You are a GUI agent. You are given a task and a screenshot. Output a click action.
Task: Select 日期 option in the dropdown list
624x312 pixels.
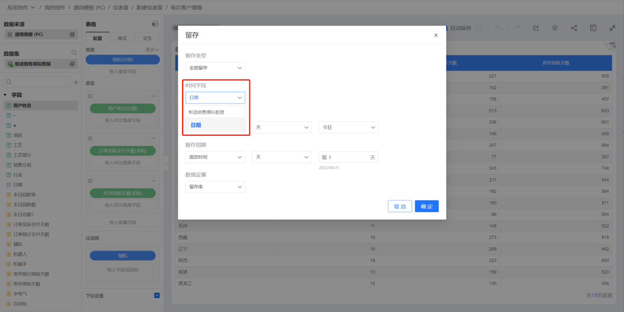(196, 125)
